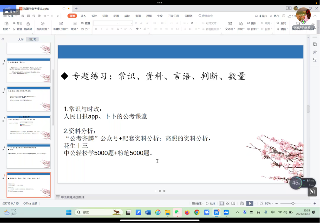The image size is (320, 223).
Task: Open the Arrange (排列) dropdown
Action: (253, 29)
